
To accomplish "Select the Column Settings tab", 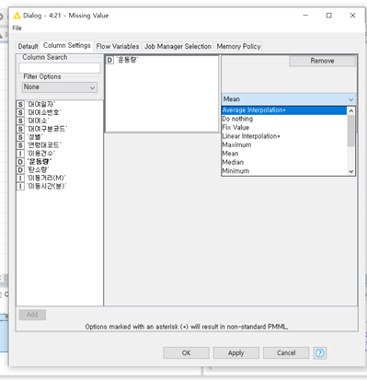I will (67, 45).
